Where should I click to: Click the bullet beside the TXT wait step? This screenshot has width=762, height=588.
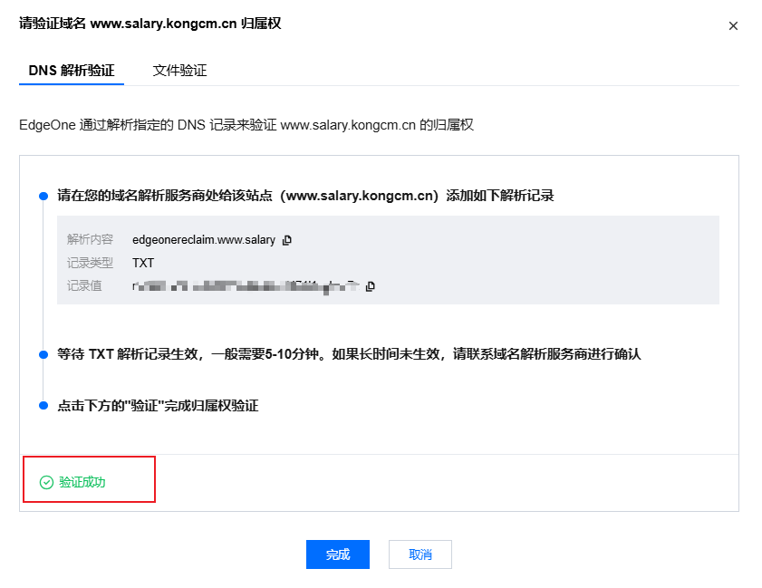click(43, 354)
